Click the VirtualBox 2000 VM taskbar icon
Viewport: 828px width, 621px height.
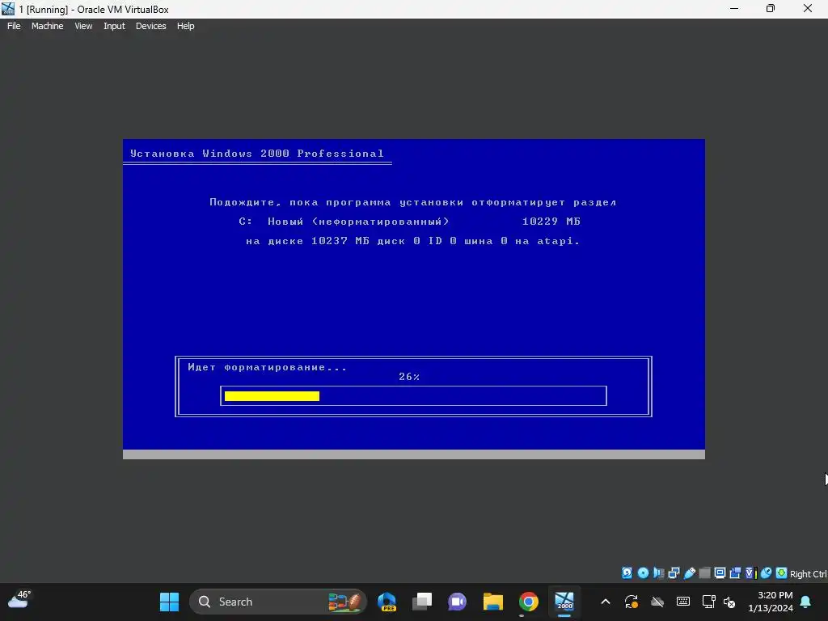point(564,602)
